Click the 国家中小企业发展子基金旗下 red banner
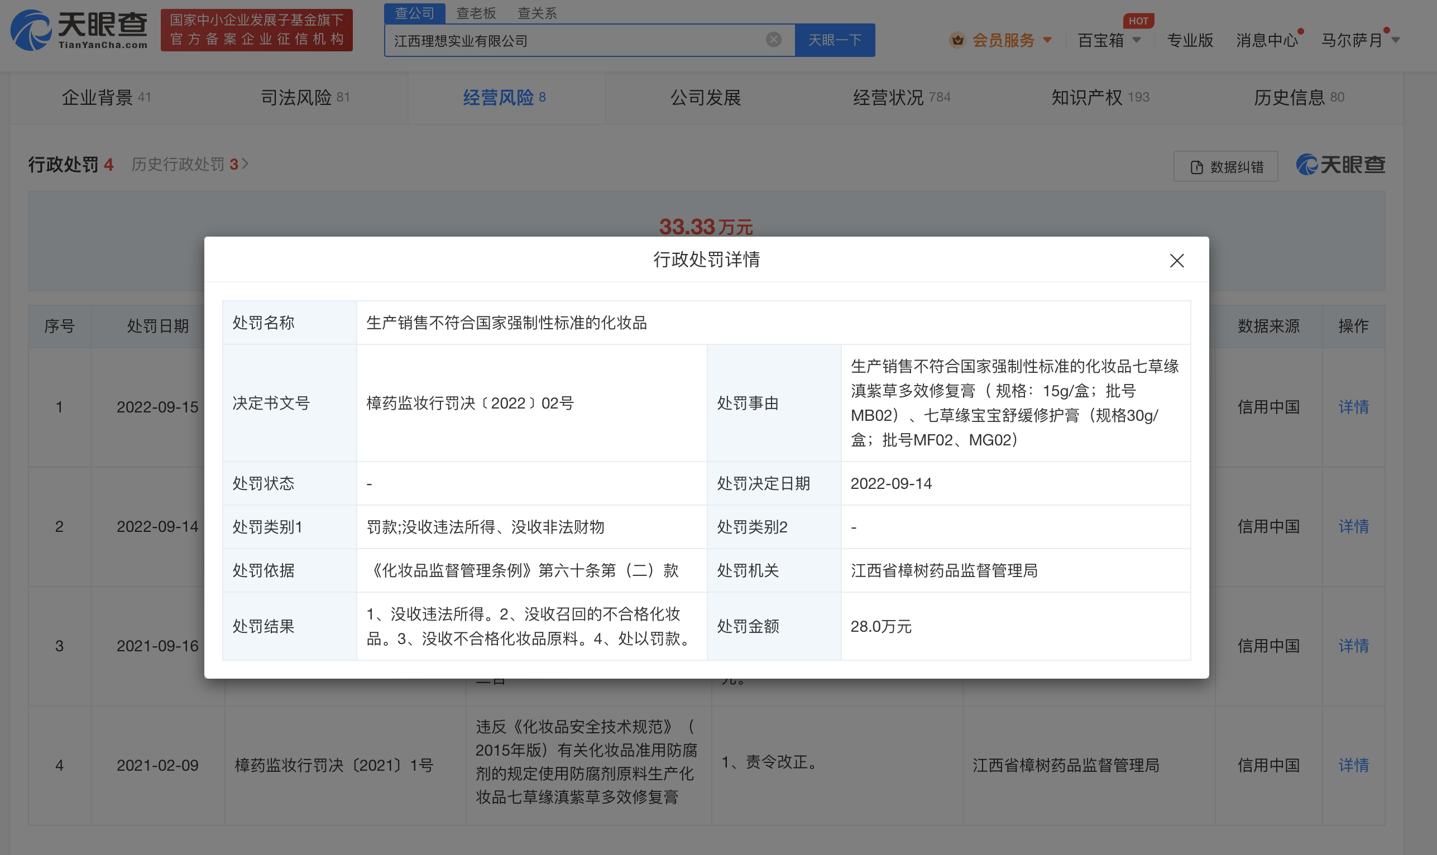 [x=256, y=30]
